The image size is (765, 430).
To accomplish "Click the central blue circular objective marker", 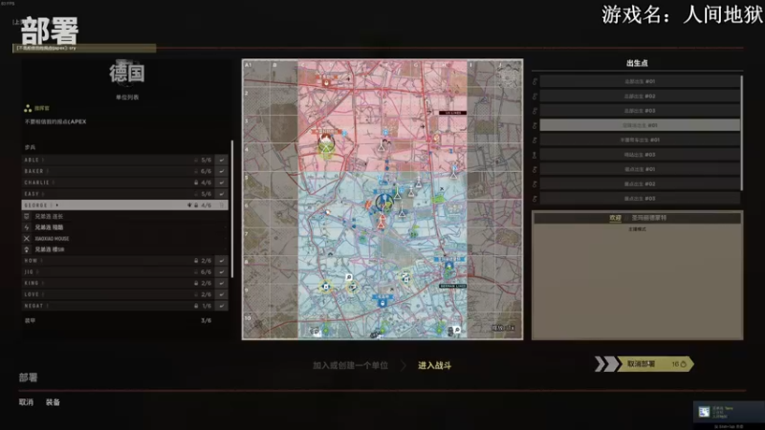I will coord(384,203).
